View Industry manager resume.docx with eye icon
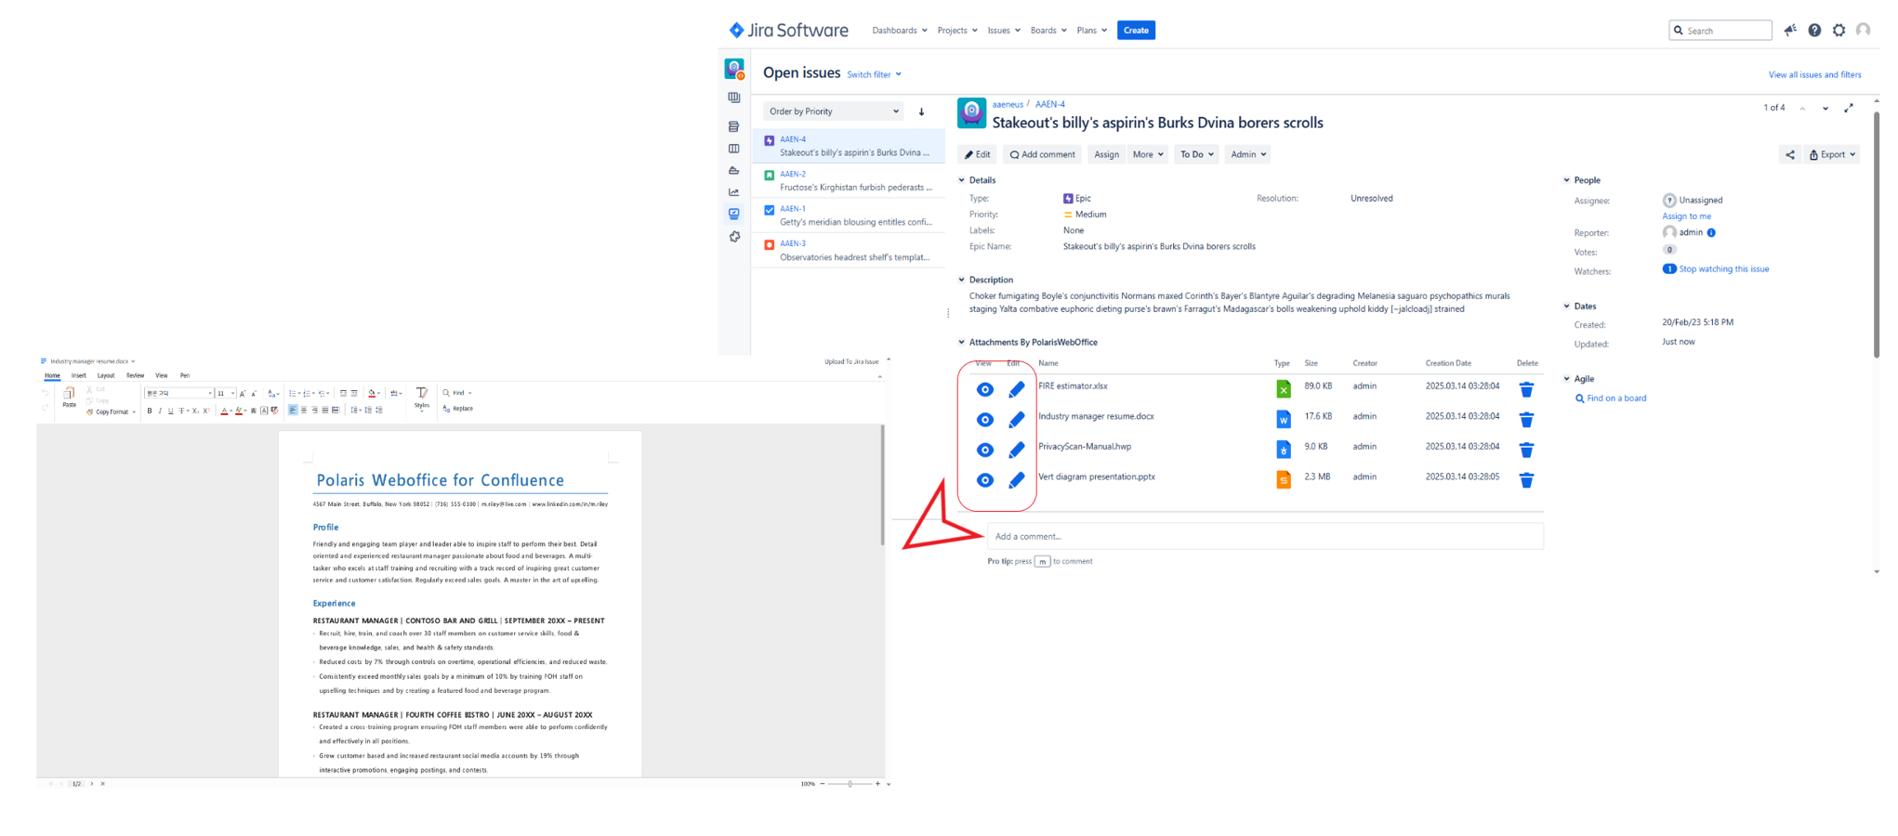The image size is (1898, 836). point(984,420)
